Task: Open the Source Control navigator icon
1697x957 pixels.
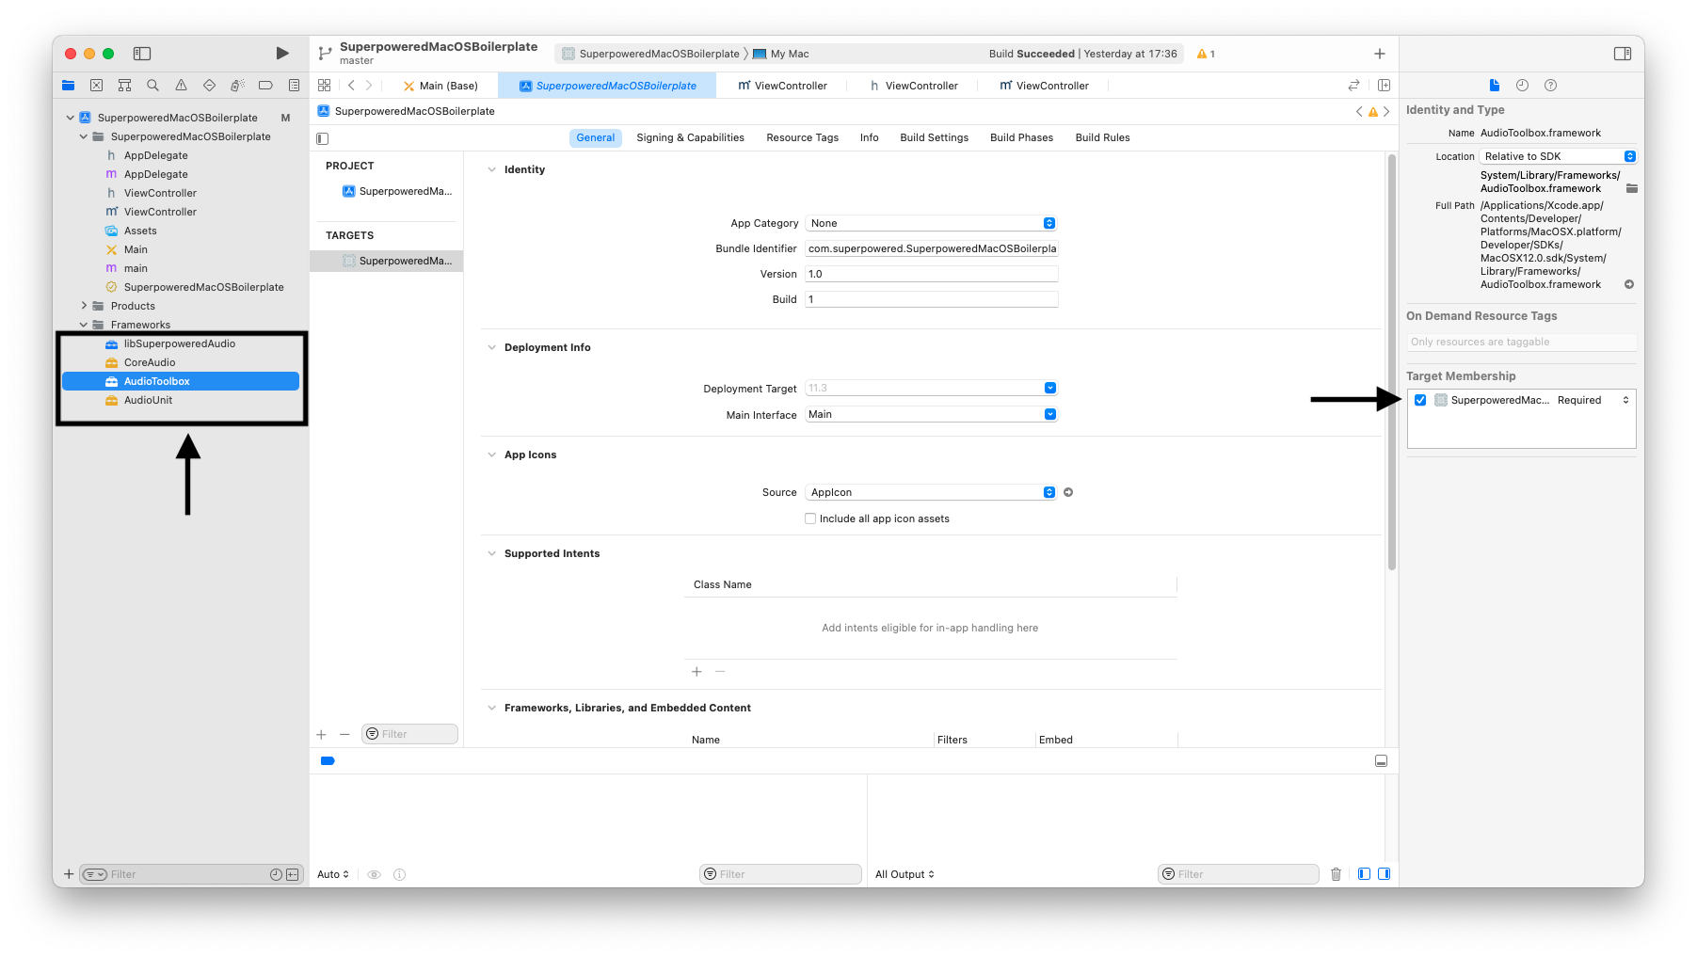Action: coord(96,86)
